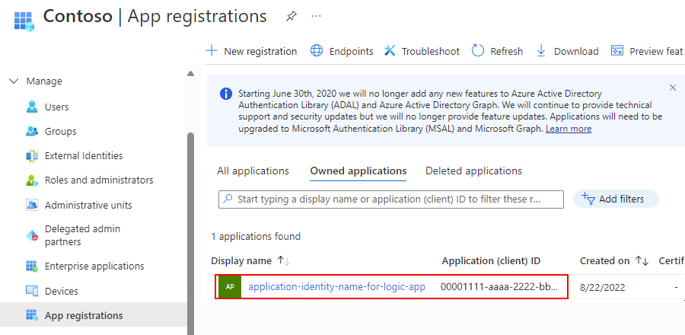Collapse the Manage section chevron
This screenshot has width=685, height=335.
click(13, 81)
